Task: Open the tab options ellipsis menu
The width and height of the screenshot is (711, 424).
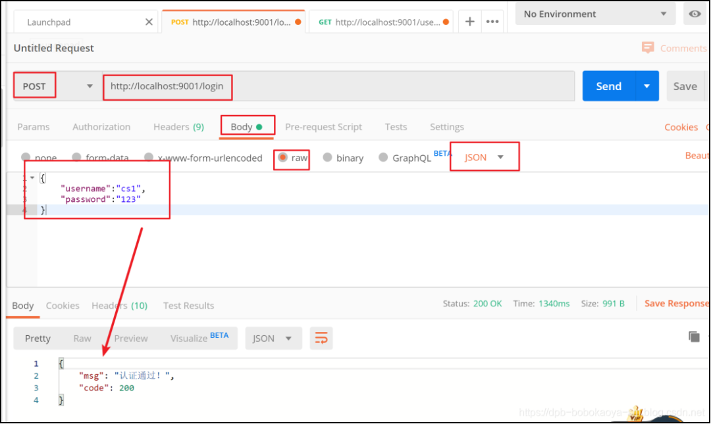Action: pos(492,21)
